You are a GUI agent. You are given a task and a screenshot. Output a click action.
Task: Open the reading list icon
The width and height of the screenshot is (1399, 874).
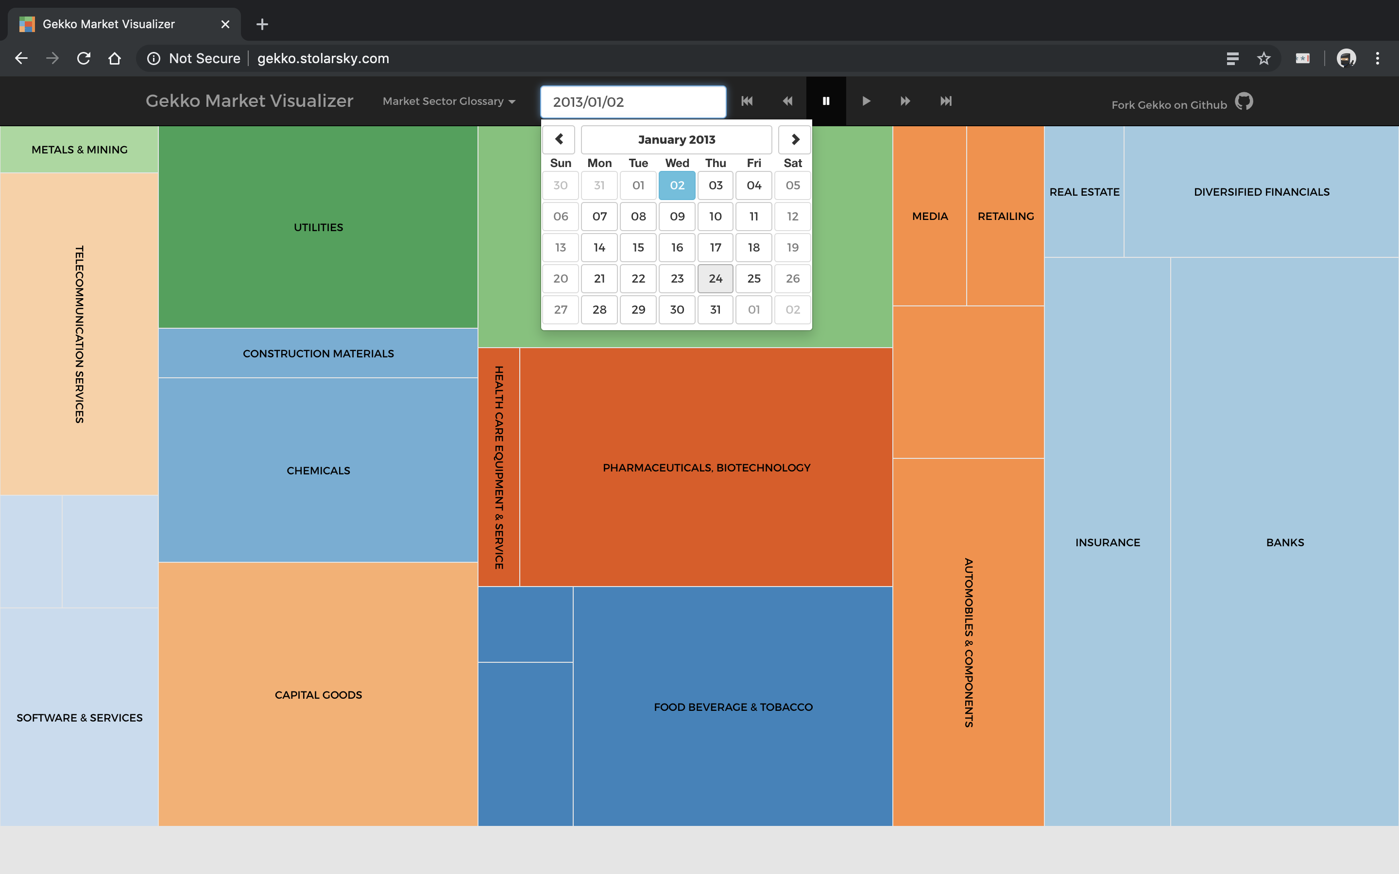[x=1232, y=58]
